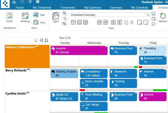Click the print icon in title bar

tap(22, 2)
